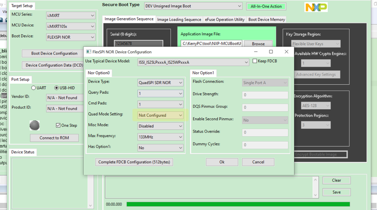The image size is (377, 210).
Task: Open the Query Pads dropdown
Action: click(x=160, y=94)
